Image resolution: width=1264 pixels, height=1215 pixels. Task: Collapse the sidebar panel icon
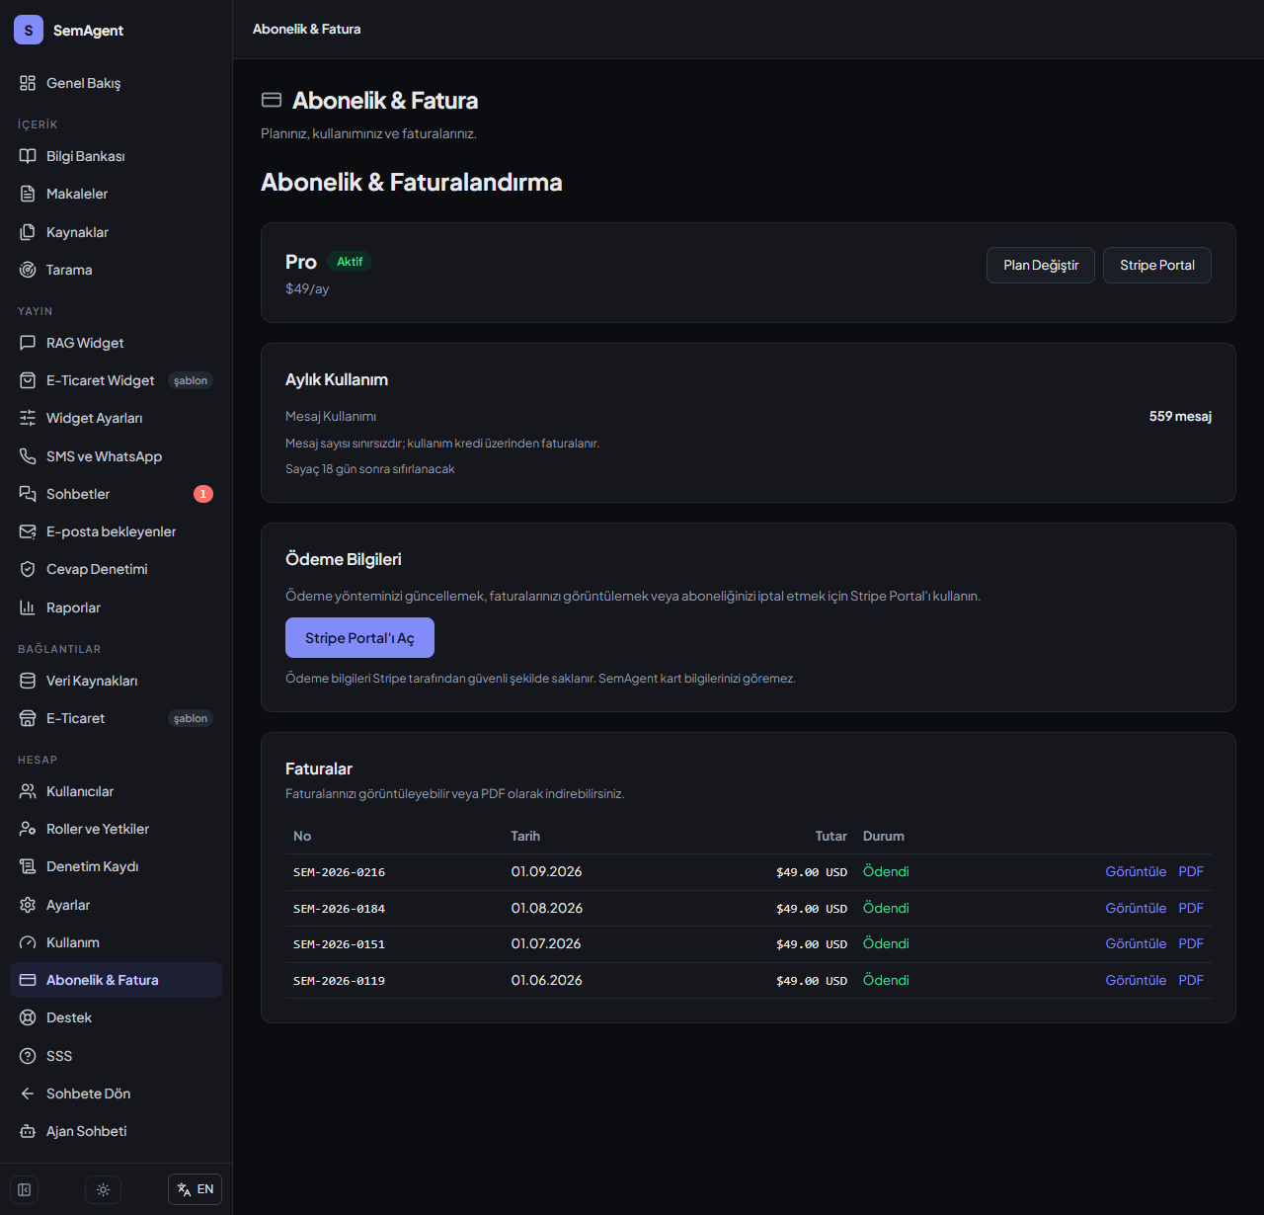pyautogui.click(x=25, y=1189)
